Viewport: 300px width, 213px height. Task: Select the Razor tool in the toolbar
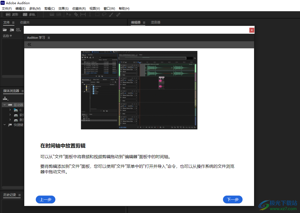(x=76, y=14)
